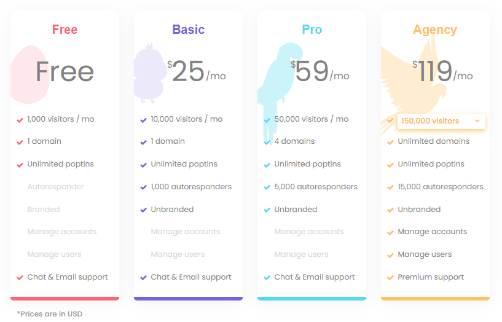Image resolution: width=502 pixels, height=322 pixels.
Task: Click the Prices are in USD note
Action: click(50, 313)
